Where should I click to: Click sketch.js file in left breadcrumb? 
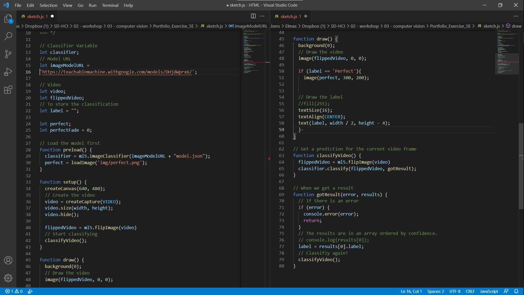click(212, 26)
